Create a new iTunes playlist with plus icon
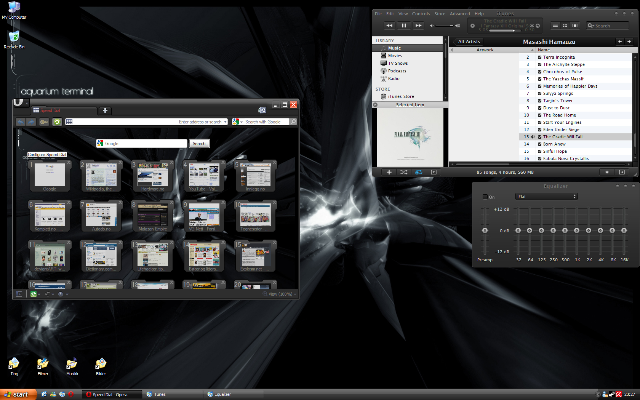 click(389, 172)
